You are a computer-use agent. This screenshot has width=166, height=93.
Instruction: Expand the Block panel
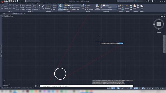coord(88,11)
